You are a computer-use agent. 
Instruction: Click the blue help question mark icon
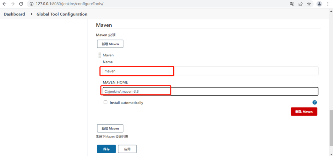(314, 102)
